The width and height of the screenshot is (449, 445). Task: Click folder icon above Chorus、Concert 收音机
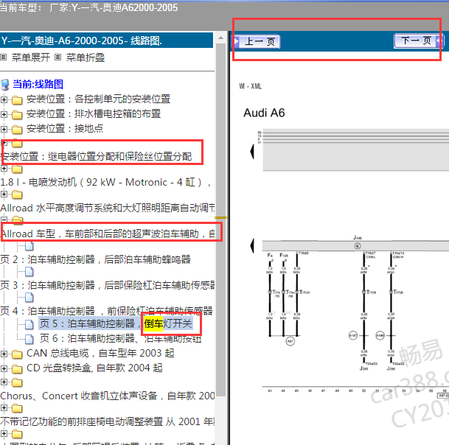(17, 382)
